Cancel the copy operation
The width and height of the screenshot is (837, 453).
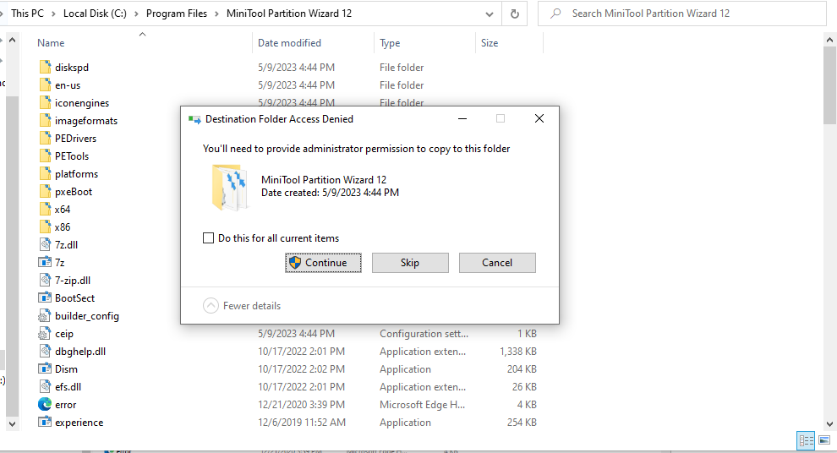pos(497,263)
